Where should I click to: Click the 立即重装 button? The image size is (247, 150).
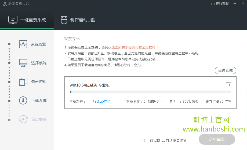tap(217, 140)
